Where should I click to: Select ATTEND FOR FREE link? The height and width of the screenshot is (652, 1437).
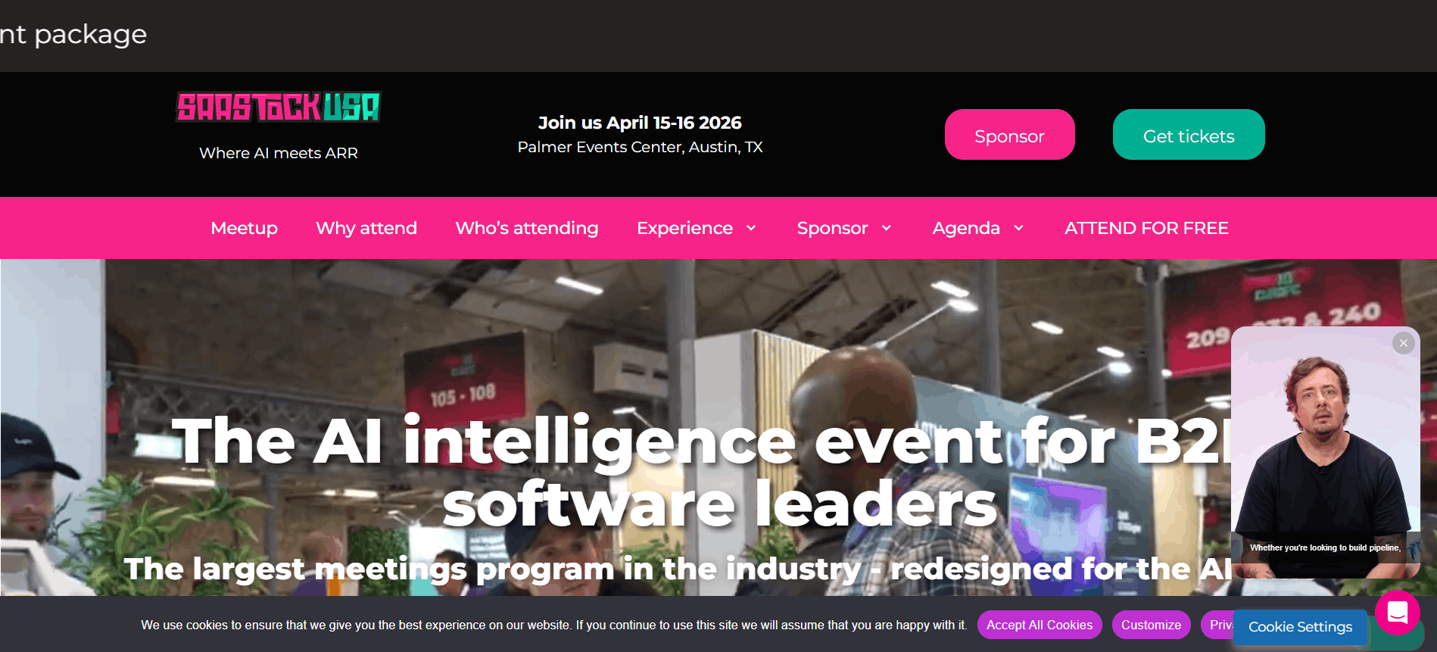(x=1146, y=228)
